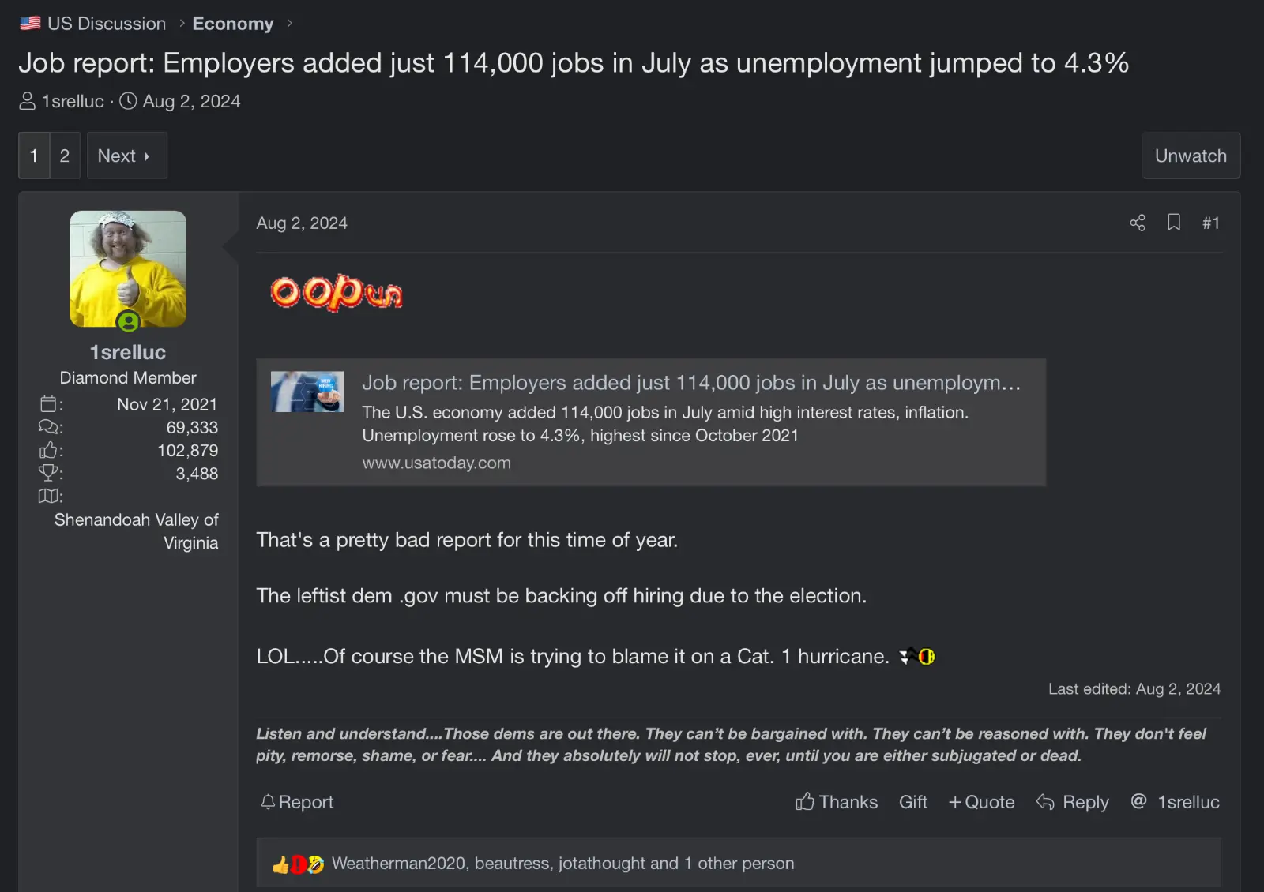
Task: Toggle Unwatch for this thread
Action: (x=1190, y=156)
